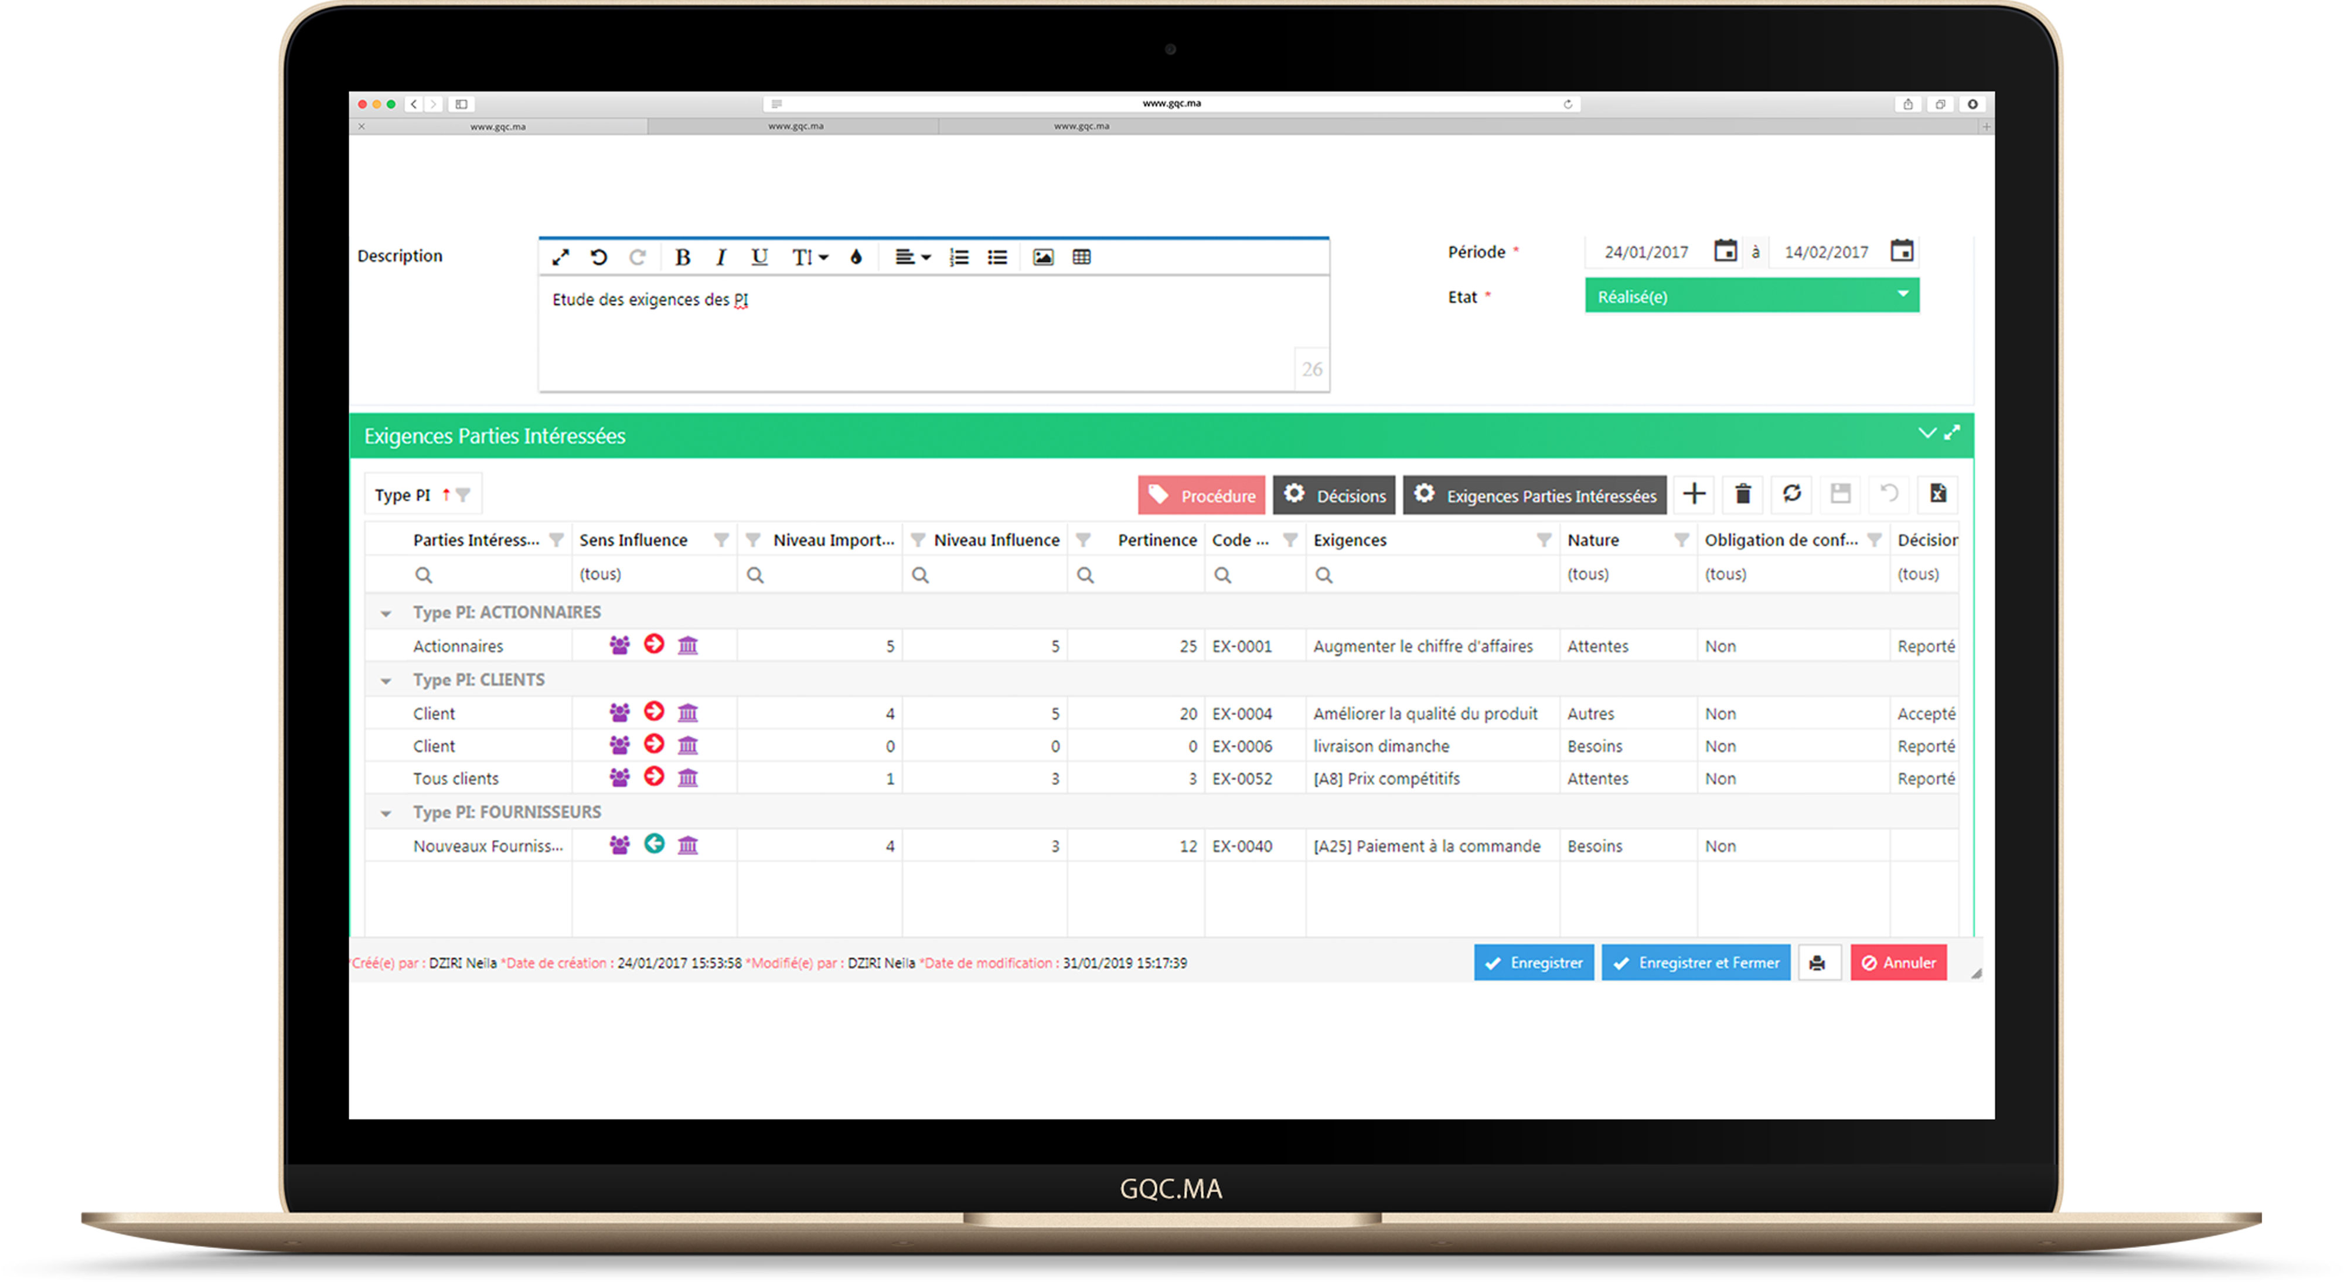This screenshot has width=2344, height=1282.
Task: Click the ordered list formatting icon
Action: click(x=959, y=258)
